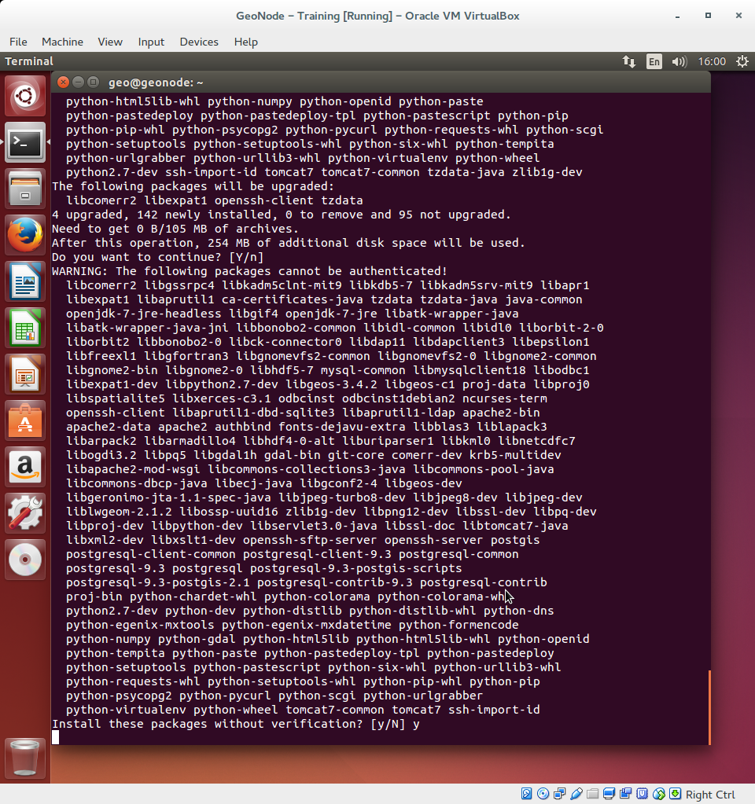755x804 pixels.
Task: Close the geo@geonode terminal window
Action: [x=63, y=82]
